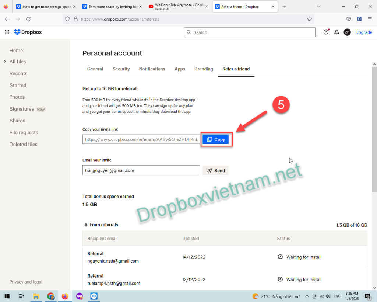The image size is (377, 302).
Task: Open the Firefox hamburger menu
Action: point(370,19)
